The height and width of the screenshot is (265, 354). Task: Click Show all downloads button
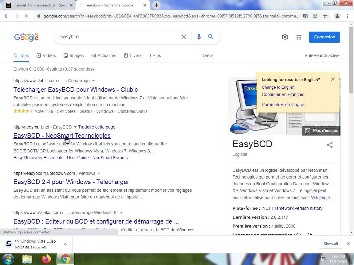331,244
